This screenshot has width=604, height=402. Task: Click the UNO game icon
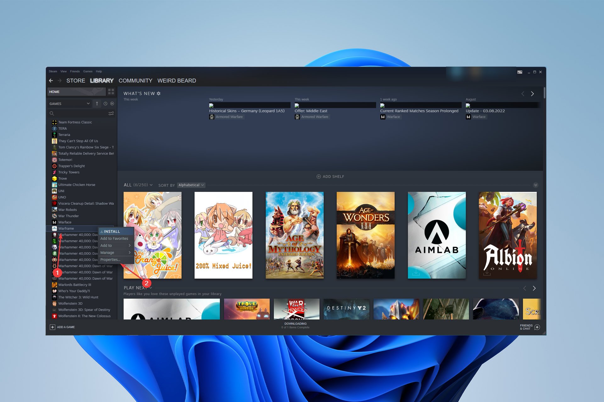[x=54, y=197]
